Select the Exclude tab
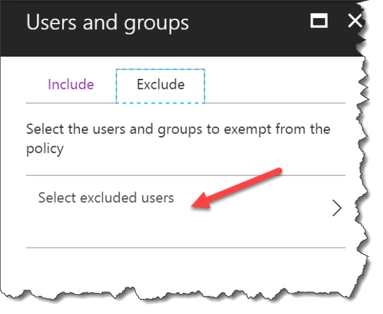Viewport: 383px width, 314px height. coord(160,86)
